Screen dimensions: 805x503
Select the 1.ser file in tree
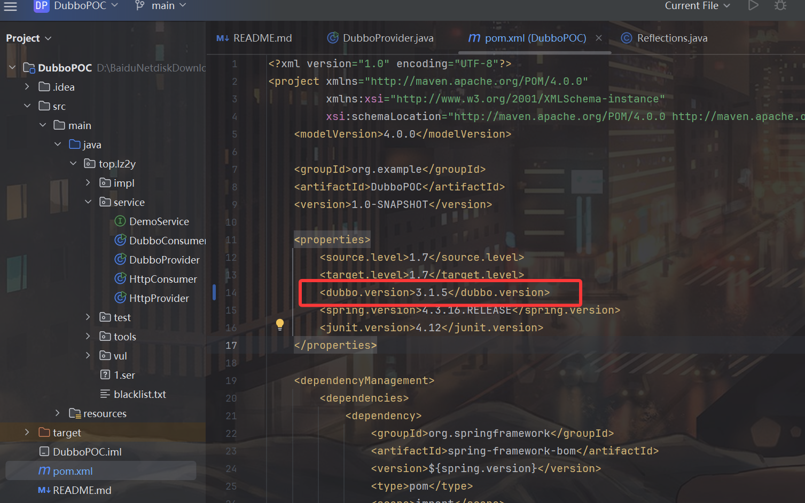124,375
